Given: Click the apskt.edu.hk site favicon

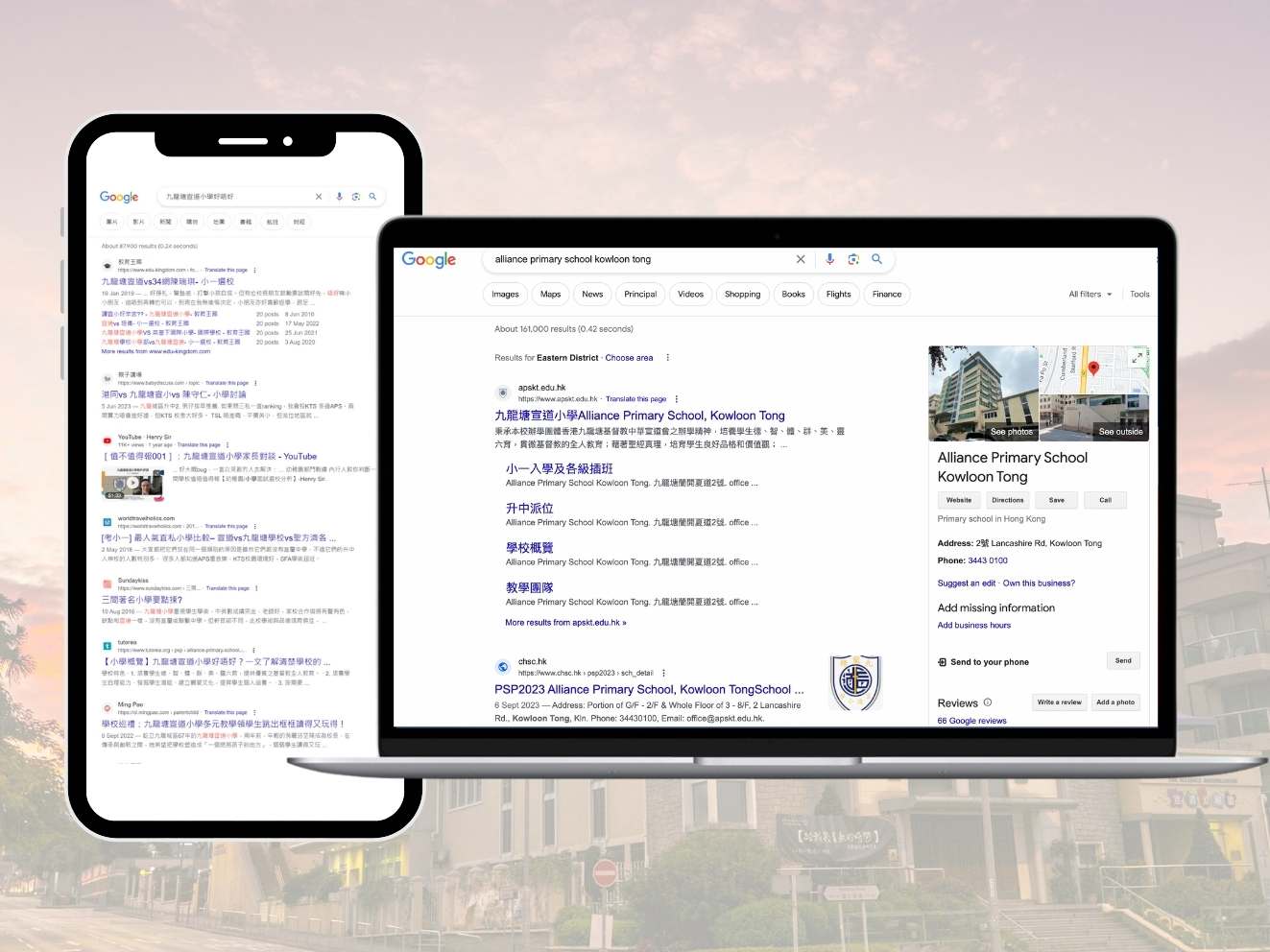Looking at the screenshot, I should [x=502, y=393].
